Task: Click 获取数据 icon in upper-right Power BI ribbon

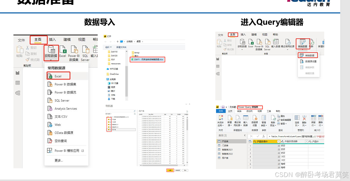Action: coord(242,41)
